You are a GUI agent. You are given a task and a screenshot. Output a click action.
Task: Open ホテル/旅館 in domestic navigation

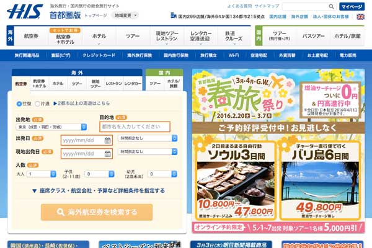pos(347,36)
